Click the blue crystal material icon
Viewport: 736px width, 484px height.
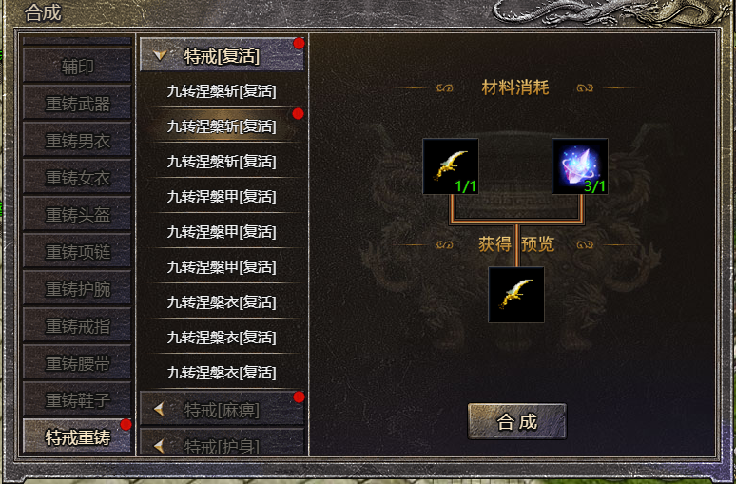(x=580, y=166)
